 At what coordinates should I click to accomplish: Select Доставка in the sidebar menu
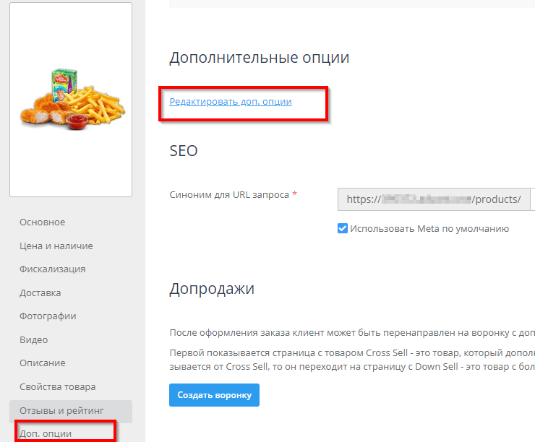coord(40,293)
